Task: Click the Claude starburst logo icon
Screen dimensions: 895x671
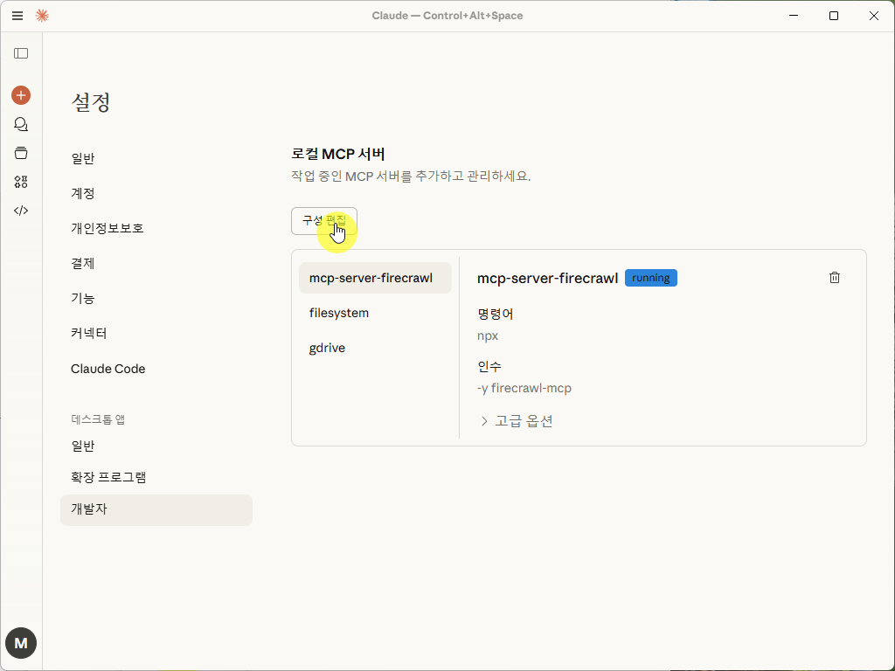Action: [x=42, y=16]
